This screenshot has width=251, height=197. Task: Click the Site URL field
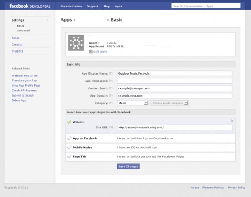[x=174, y=127]
